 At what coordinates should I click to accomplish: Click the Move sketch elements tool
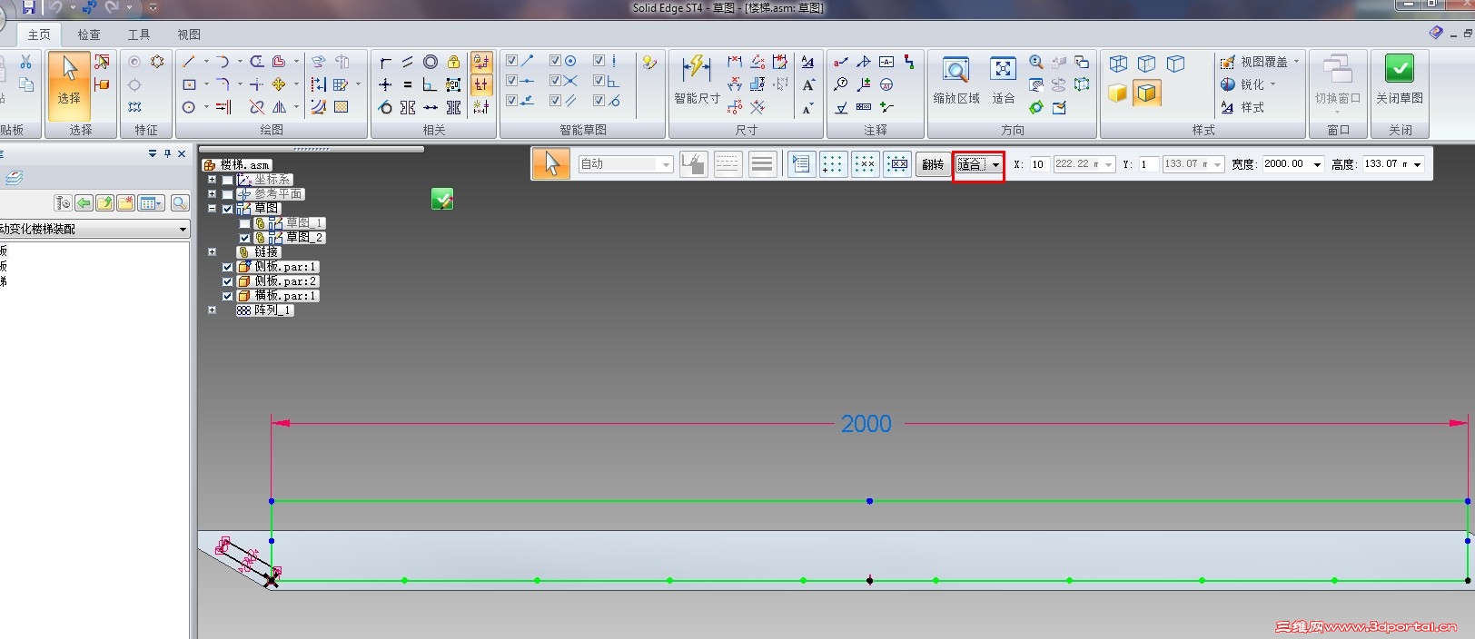(x=279, y=84)
